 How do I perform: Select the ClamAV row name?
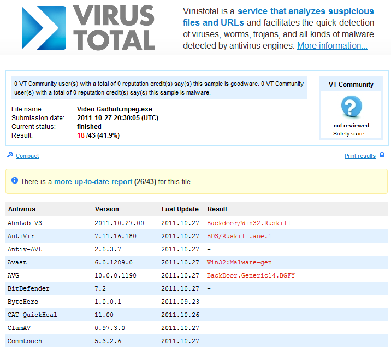pyautogui.click(x=19, y=328)
